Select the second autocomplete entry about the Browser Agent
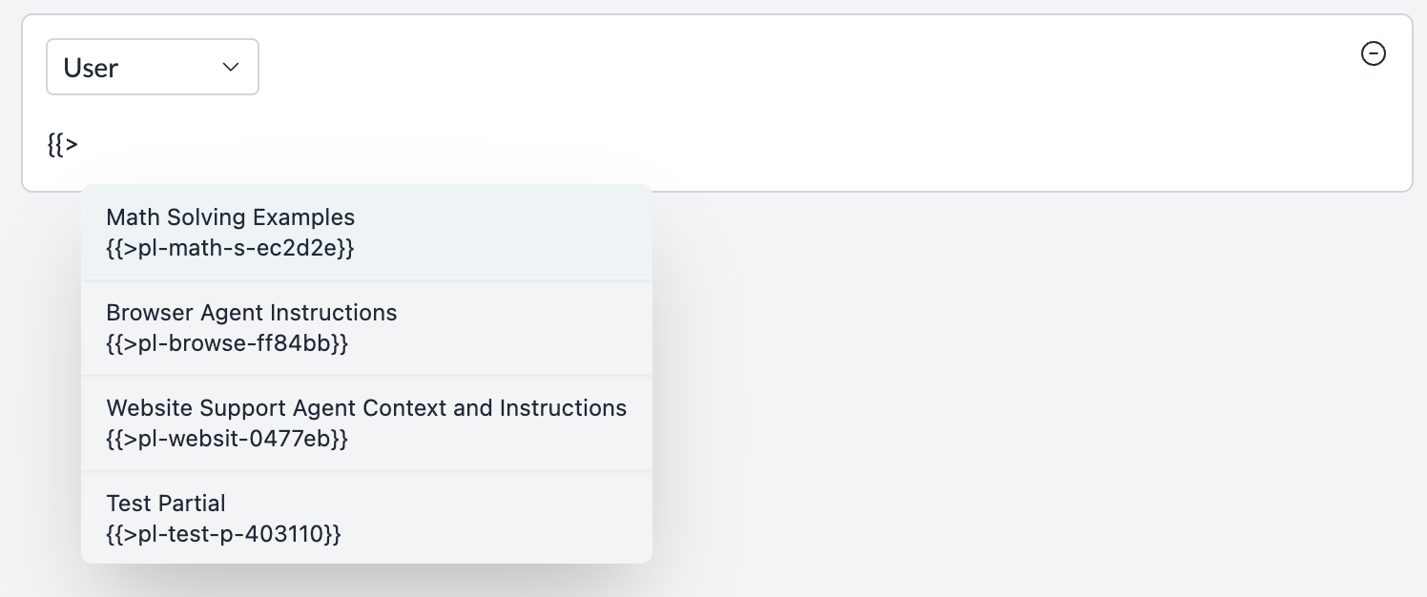The image size is (1427, 597). coord(367,328)
